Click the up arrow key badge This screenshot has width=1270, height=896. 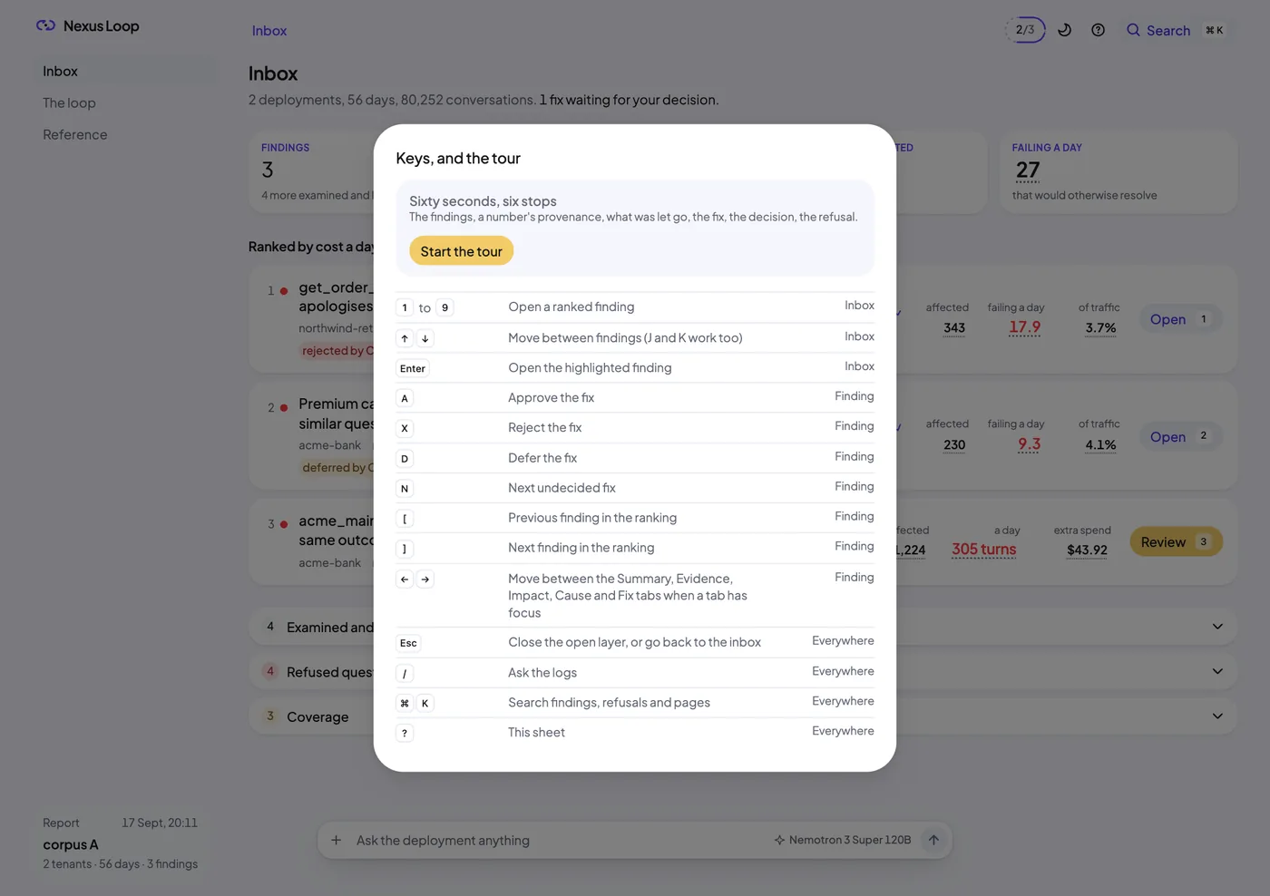[x=405, y=338]
